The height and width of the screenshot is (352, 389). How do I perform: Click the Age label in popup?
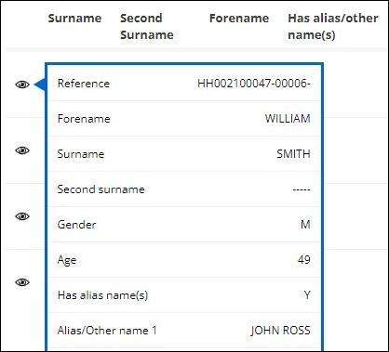point(67,260)
